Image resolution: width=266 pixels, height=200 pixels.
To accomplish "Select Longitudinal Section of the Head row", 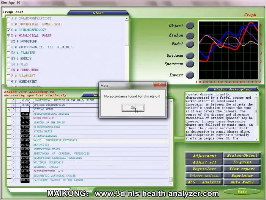I will (87, 101).
